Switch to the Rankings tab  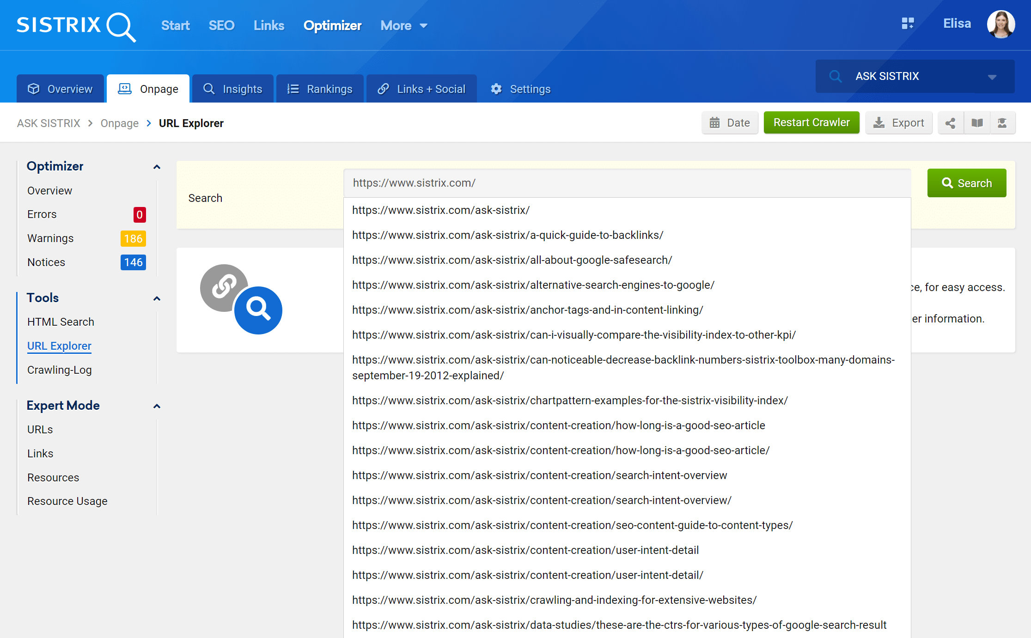[320, 89]
